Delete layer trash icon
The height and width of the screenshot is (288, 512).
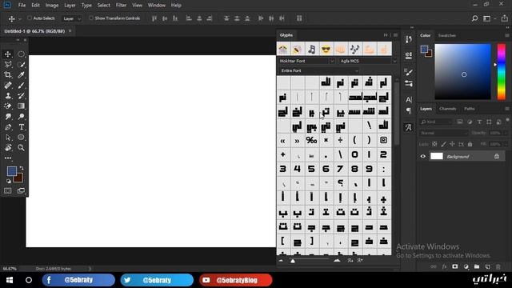tap(498, 266)
